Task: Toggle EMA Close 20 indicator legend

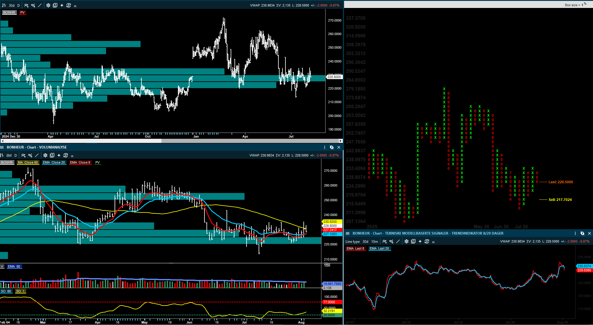Action: click(54, 162)
